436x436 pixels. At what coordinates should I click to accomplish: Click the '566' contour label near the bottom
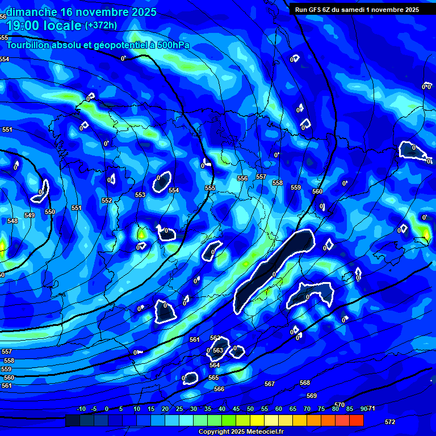[x=219, y=389]
